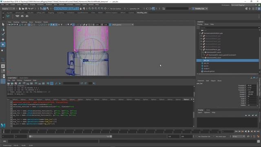Click the MEL command line language label

(x=4, y=141)
